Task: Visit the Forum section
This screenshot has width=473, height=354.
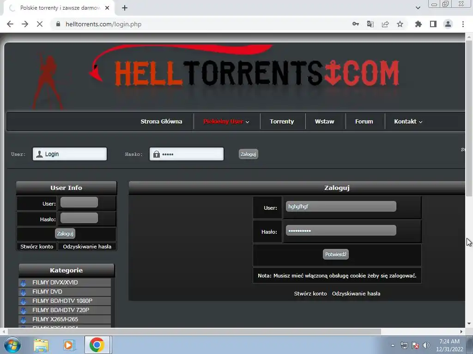Action: click(364, 122)
